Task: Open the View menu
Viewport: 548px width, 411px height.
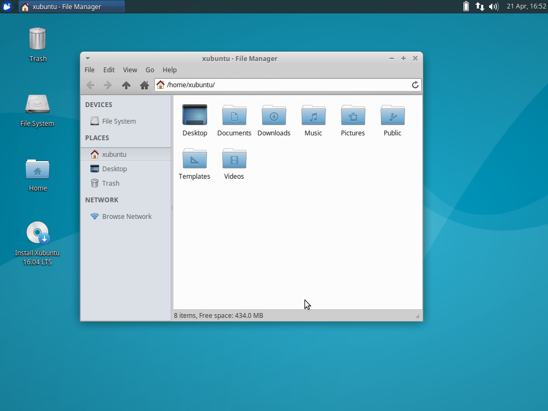Action: point(130,70)
